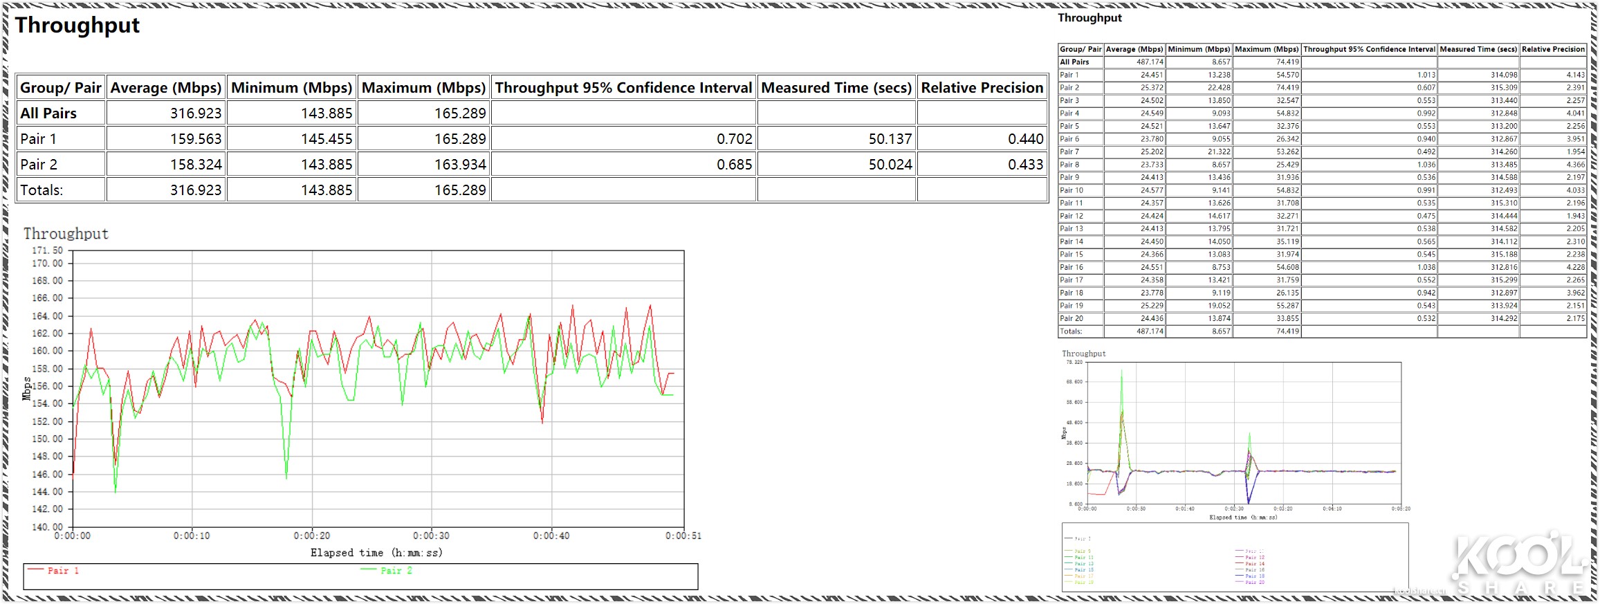
Task: Click the red Pair 1 legend line
Action: pyautogui.click(x=36, y=570)
